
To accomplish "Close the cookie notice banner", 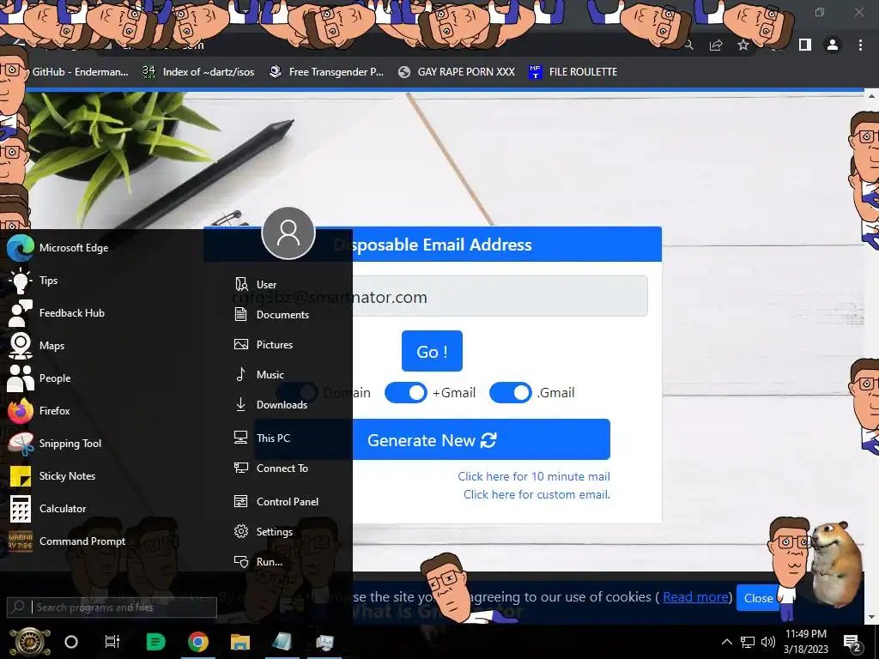I will pos(759,598).
